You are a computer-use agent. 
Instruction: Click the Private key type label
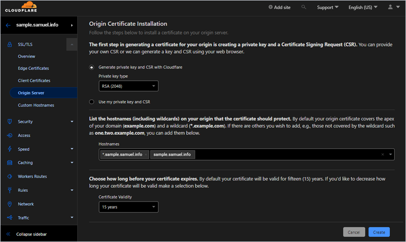coord(113,76)
